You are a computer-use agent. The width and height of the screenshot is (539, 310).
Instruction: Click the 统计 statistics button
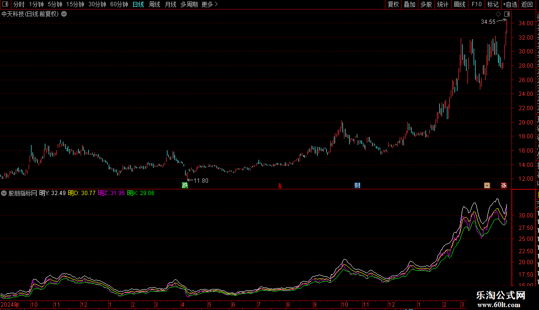tap(443, 4)
